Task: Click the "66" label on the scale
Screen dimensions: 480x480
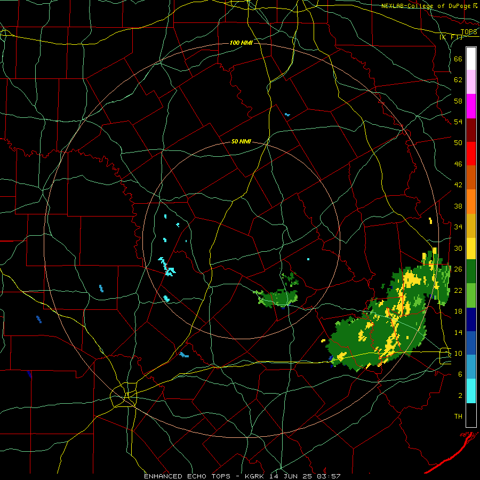Action: [x=458, y=59]
